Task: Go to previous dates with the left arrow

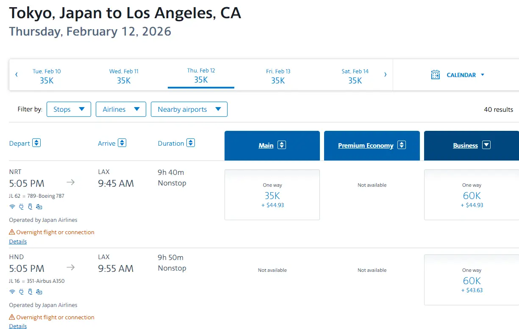Action: point(17,75)
